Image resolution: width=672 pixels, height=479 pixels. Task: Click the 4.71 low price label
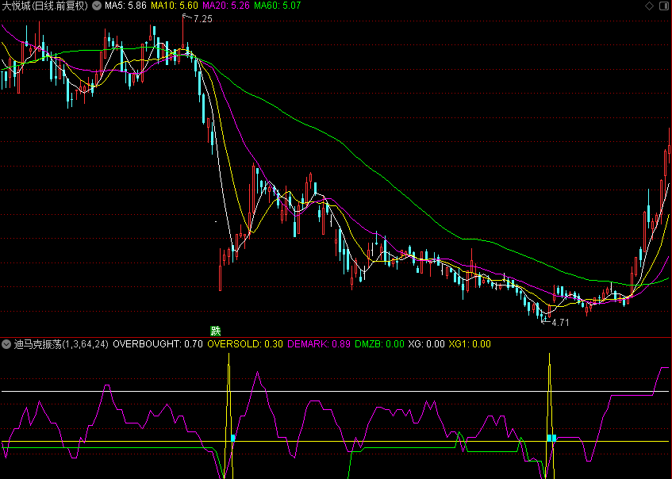[x=560, y=323]
